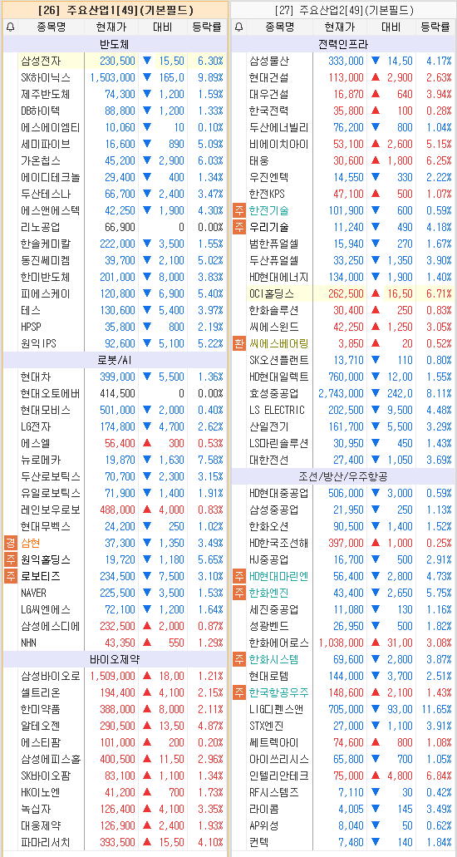Click the 7.58% change rate of 뉴로메카
Viewport: 457px width, 857px height.
click(210, 460)
